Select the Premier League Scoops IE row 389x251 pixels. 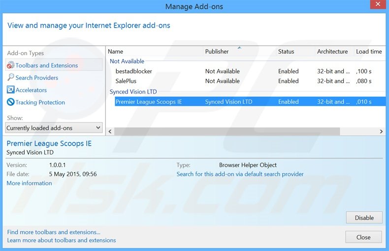pyautogui.click(x=250, y=101)
